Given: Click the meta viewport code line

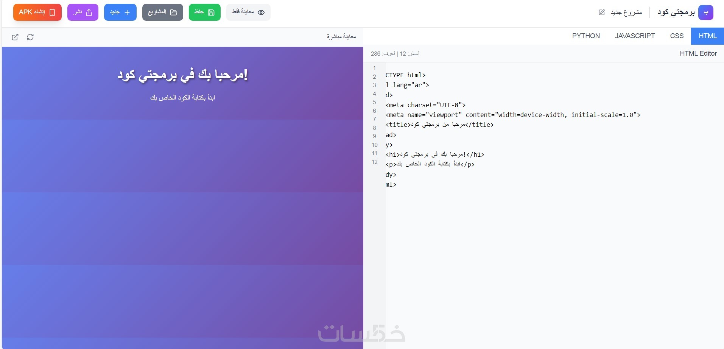Looking at the screenshot, I should 513,115.
